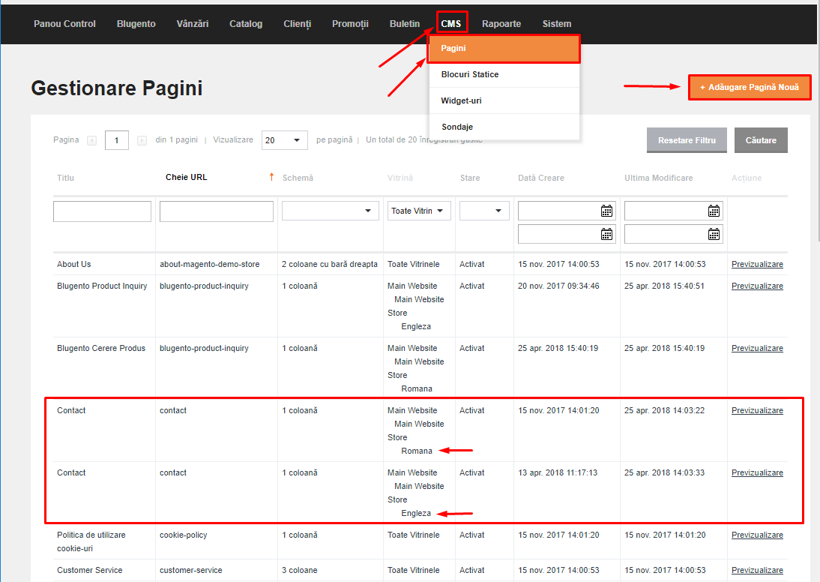Sort by the Dată Creare column header
The height and width of the screenshot is (582, 820).
pyautogui.click(x=540, y=178)
